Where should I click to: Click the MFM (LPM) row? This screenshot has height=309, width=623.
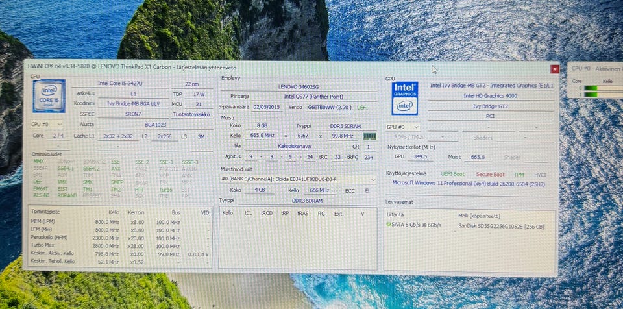119,222
